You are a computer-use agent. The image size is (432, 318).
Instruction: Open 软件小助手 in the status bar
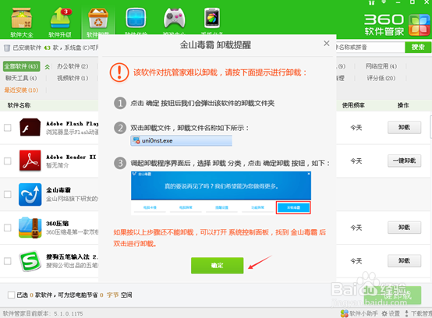[359, 313]
